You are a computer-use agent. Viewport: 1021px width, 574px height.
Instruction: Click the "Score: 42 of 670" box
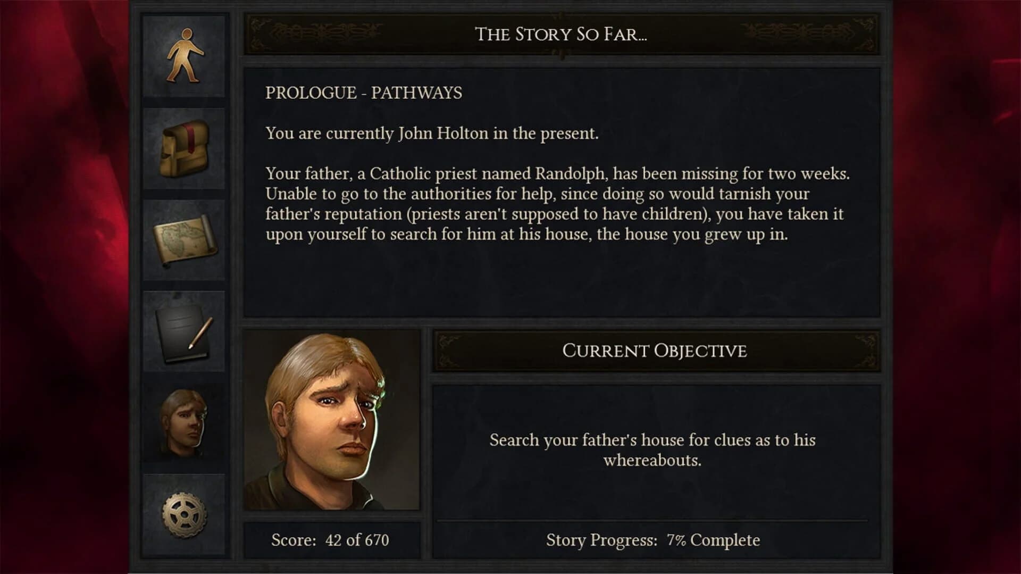(330, 540)
